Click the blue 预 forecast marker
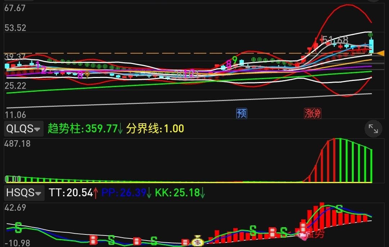This screenshot has height=247, width=389. click(x=241, y=114)
